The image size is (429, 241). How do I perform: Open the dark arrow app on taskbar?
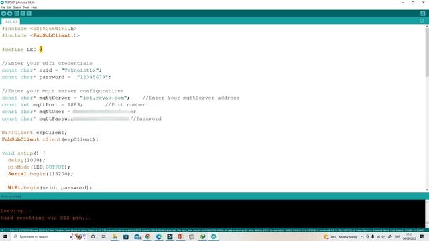coord(170,236)
